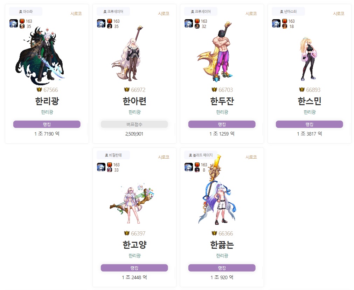Click the 비질란테 class tag
The width and height of the screenshot is (354, 290).
[x=113, y=155]
